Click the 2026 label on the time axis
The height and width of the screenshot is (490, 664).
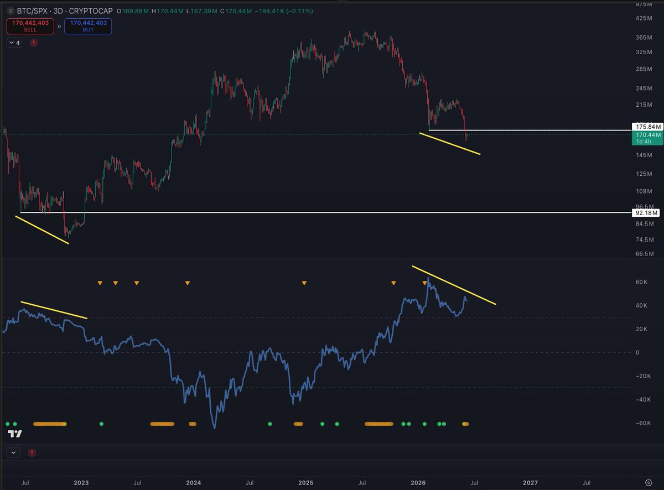418,482
